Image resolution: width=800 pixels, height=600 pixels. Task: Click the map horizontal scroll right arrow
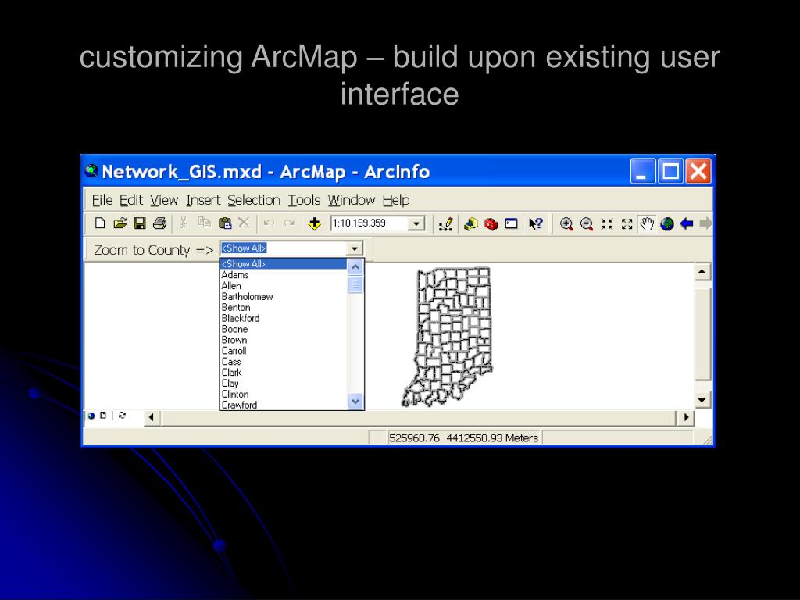coord(686,417)
